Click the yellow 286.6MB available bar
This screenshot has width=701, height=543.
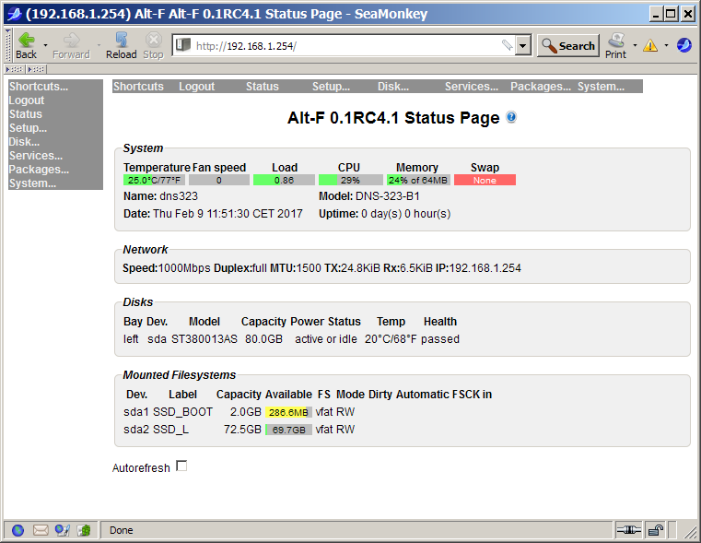pos(288,412)
